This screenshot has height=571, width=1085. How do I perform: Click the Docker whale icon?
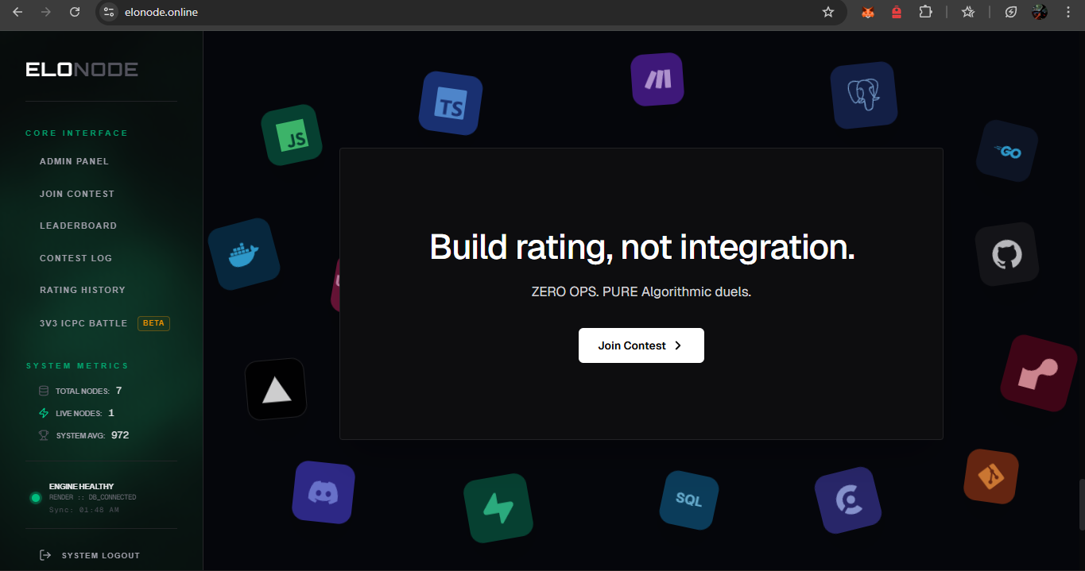(x=244, y=254)
